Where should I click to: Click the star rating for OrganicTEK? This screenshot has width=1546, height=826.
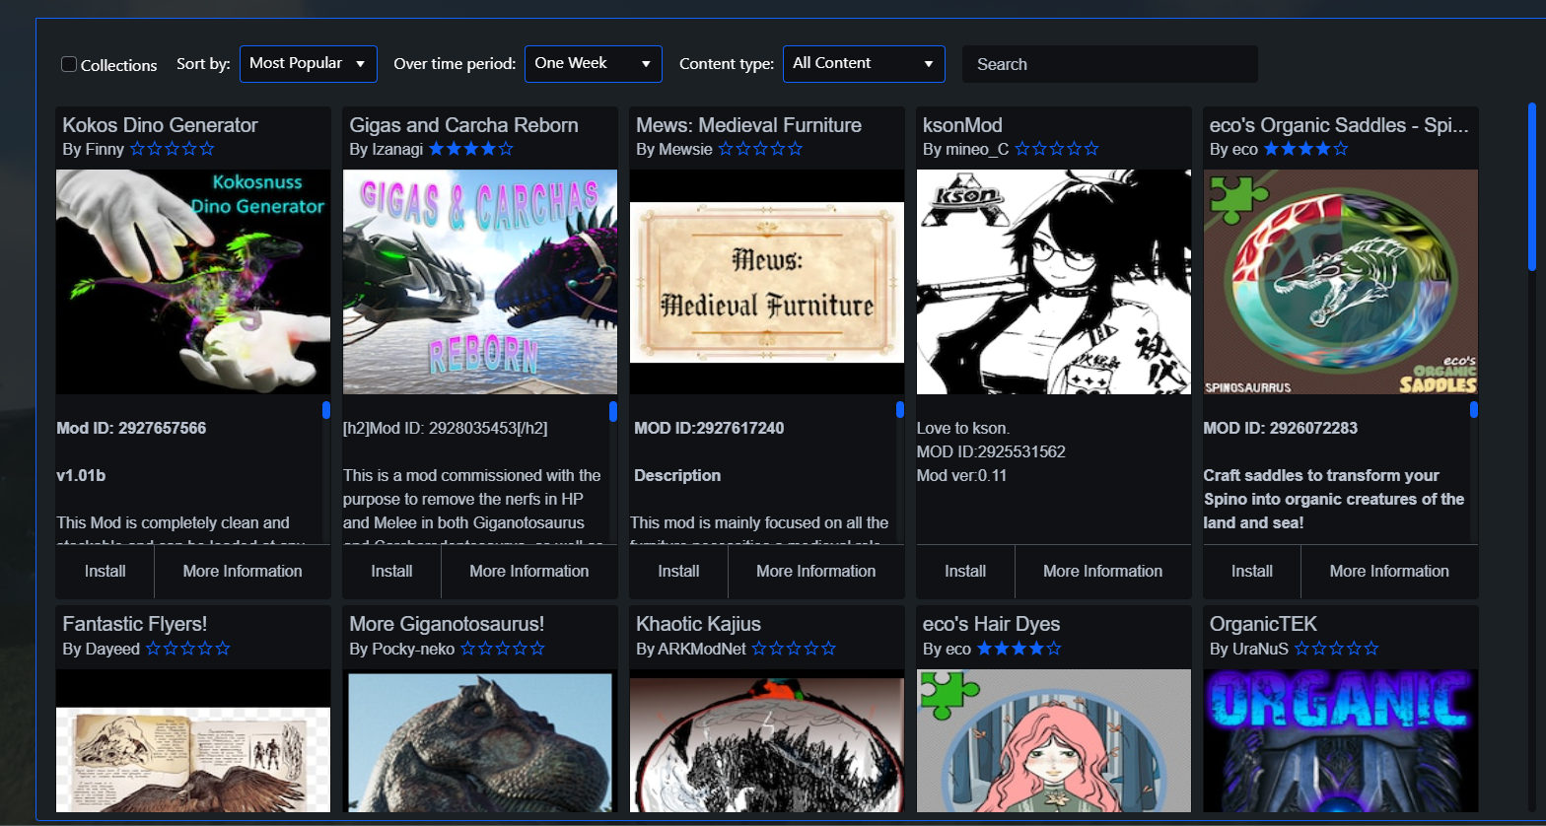pos(1337,649)
